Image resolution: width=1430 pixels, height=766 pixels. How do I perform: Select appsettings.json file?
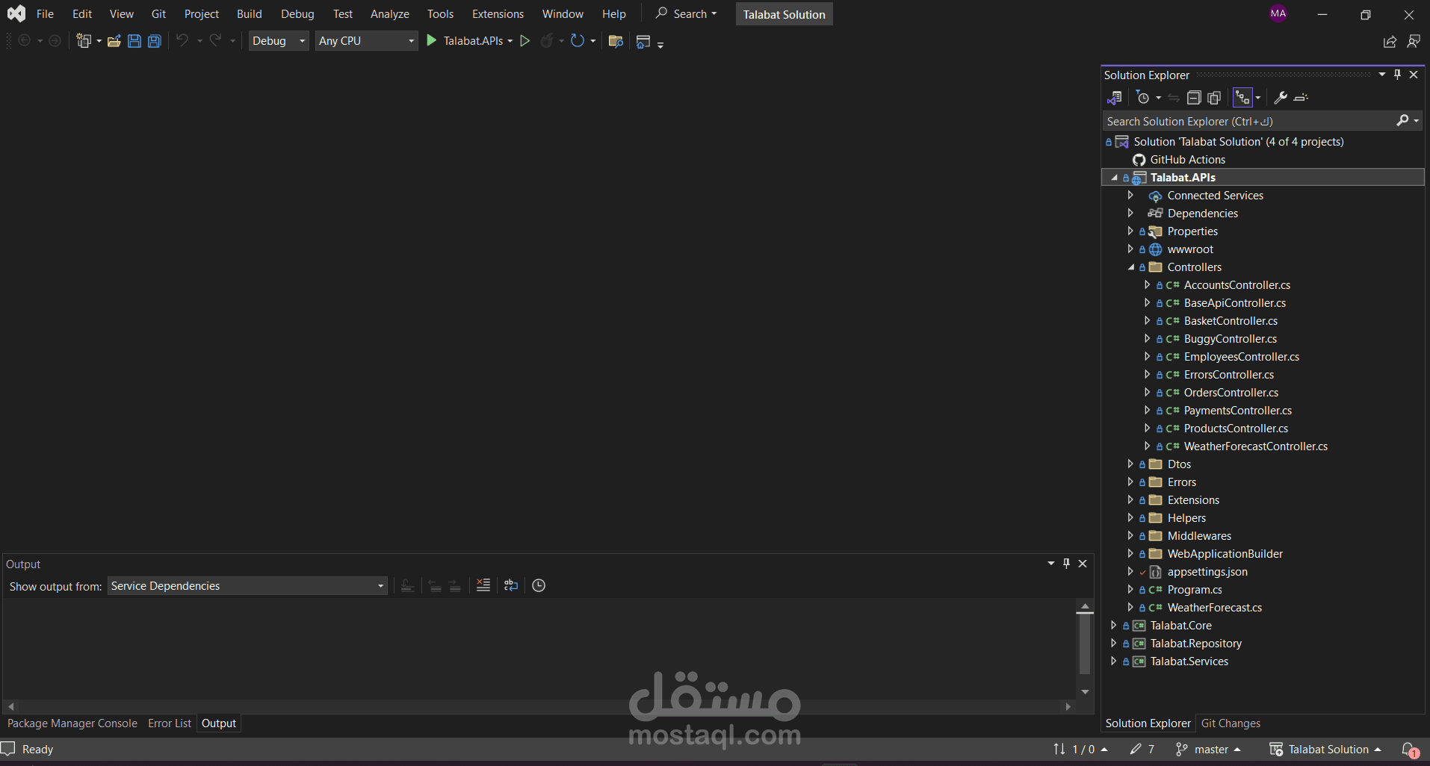click(x=1207, y=572)
